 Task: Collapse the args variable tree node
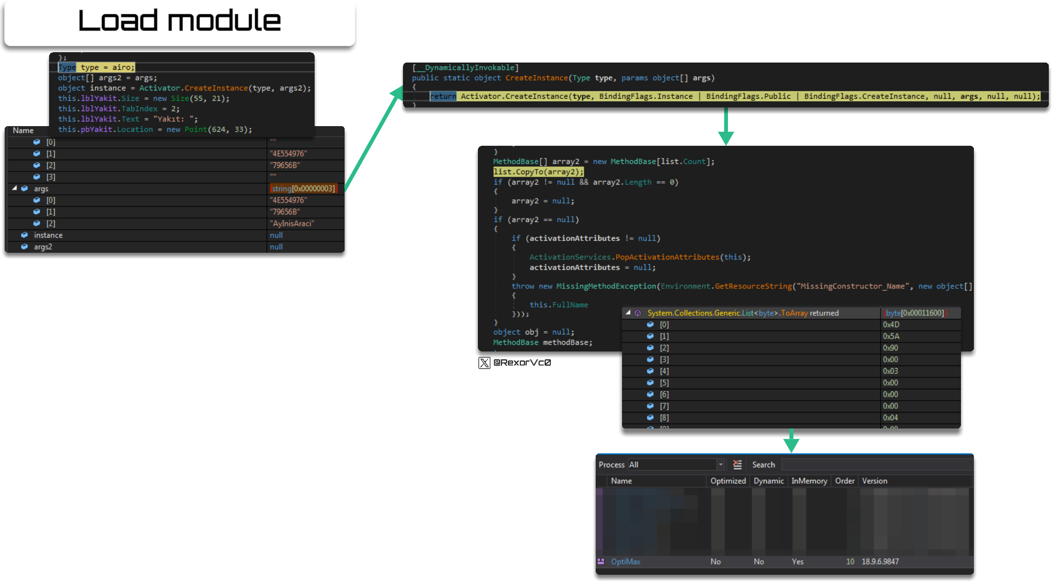[x=14, y=189]
